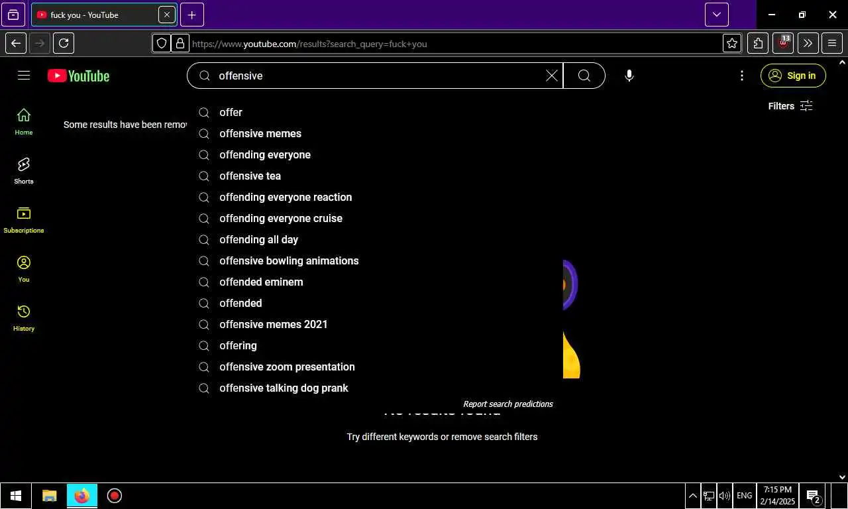This screenshot has height=509, width=848.
Task: Open the uBlock extension with badge 13
Action: (783, 44)
